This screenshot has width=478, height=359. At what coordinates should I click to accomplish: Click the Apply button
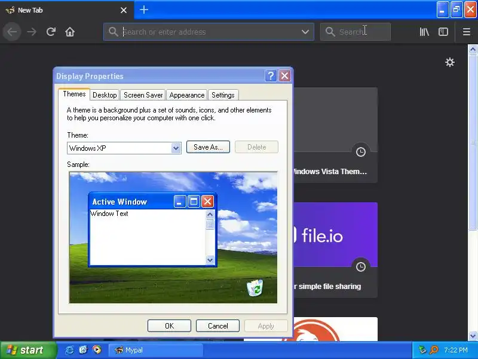click(266, 325)
